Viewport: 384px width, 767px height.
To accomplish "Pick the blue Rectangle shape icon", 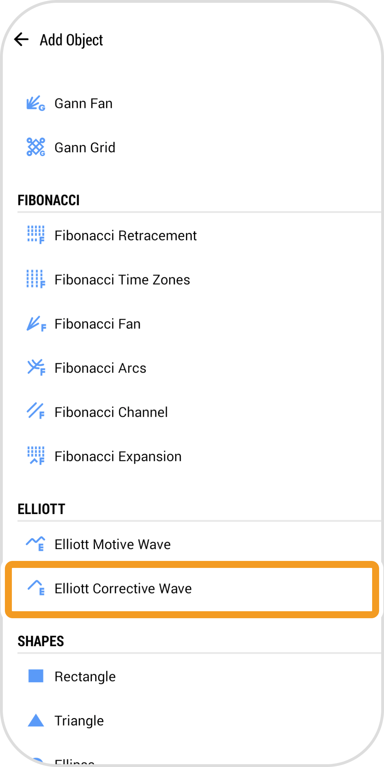I will point(36,676).
